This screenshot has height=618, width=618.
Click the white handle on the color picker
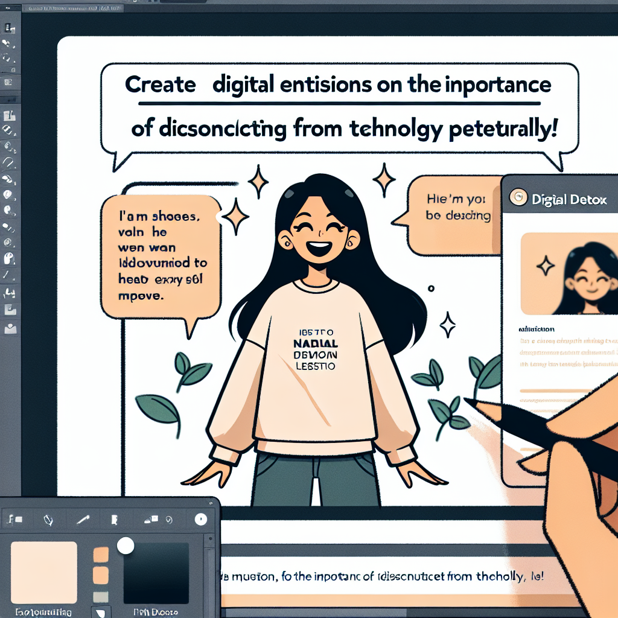pyautogui.click(x=126, y=546)
